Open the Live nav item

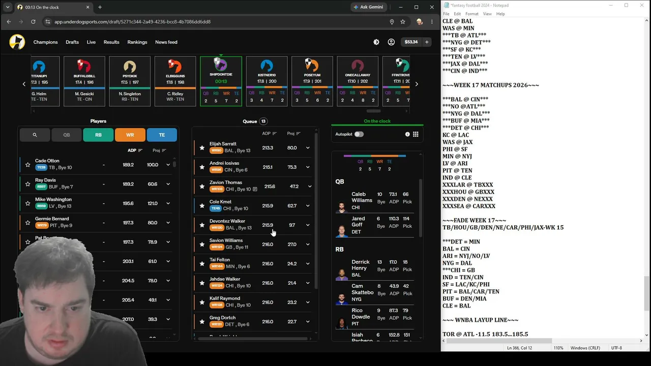pos(91,42)
